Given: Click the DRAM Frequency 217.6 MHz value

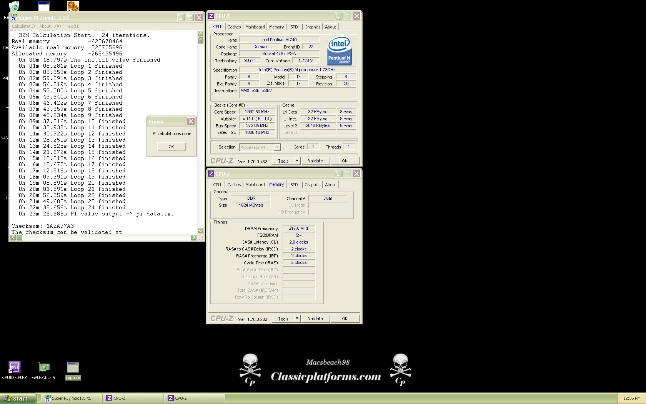Looking at the screenshot, I should tap(299, 228).
